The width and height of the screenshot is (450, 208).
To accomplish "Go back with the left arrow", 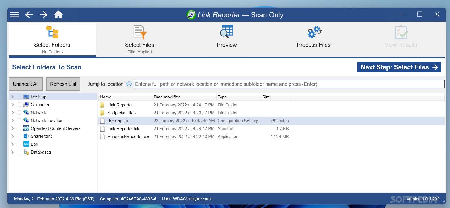I will coord(29,15).
